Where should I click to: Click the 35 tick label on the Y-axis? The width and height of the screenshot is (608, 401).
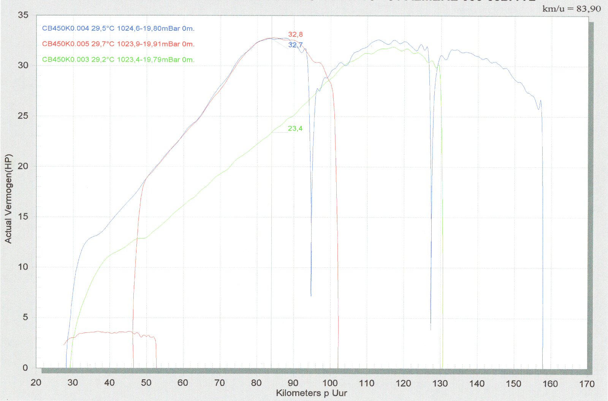[23, 15]
